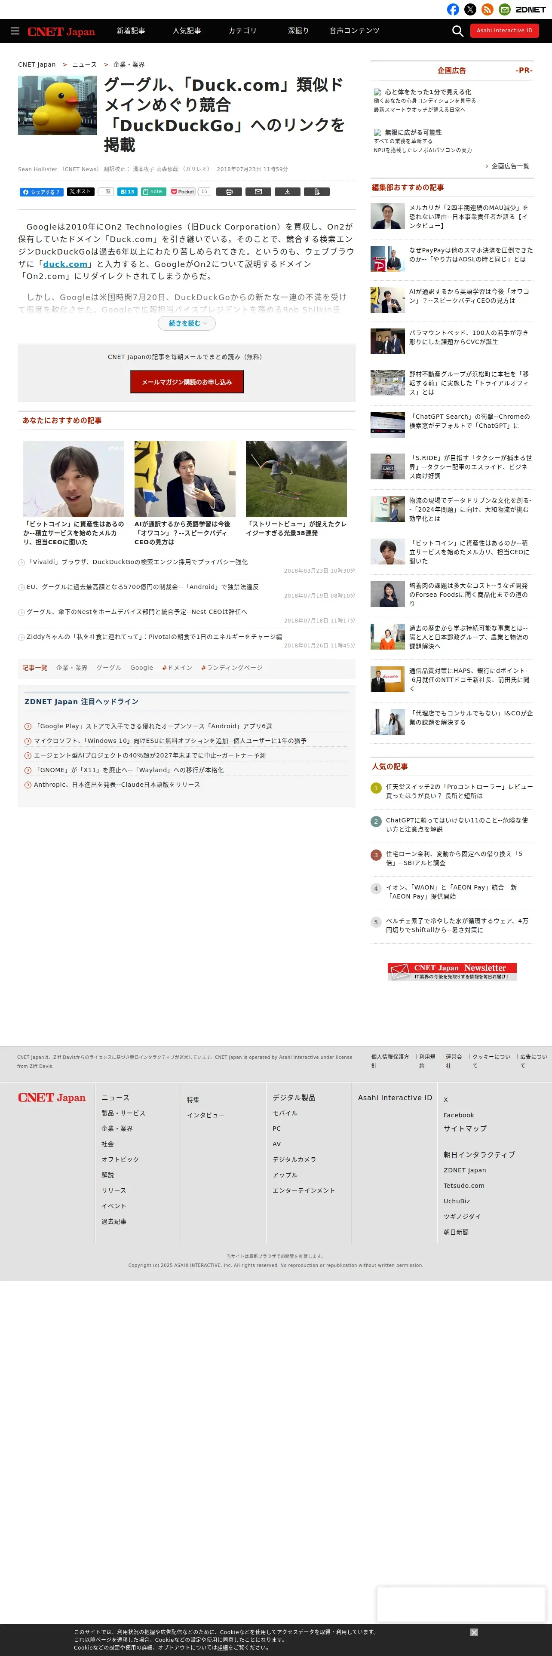This screenshot has height=1656, width=552.
Task: Open footer インタビュー link
Action: tap(205, 1115)
